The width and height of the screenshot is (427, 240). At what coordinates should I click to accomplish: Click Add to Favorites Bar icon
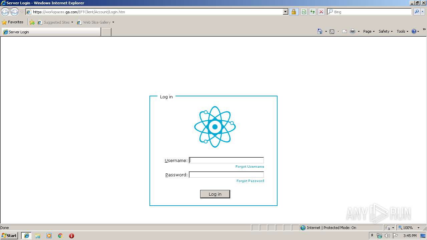pyautogui.click(x=32, y=22)
